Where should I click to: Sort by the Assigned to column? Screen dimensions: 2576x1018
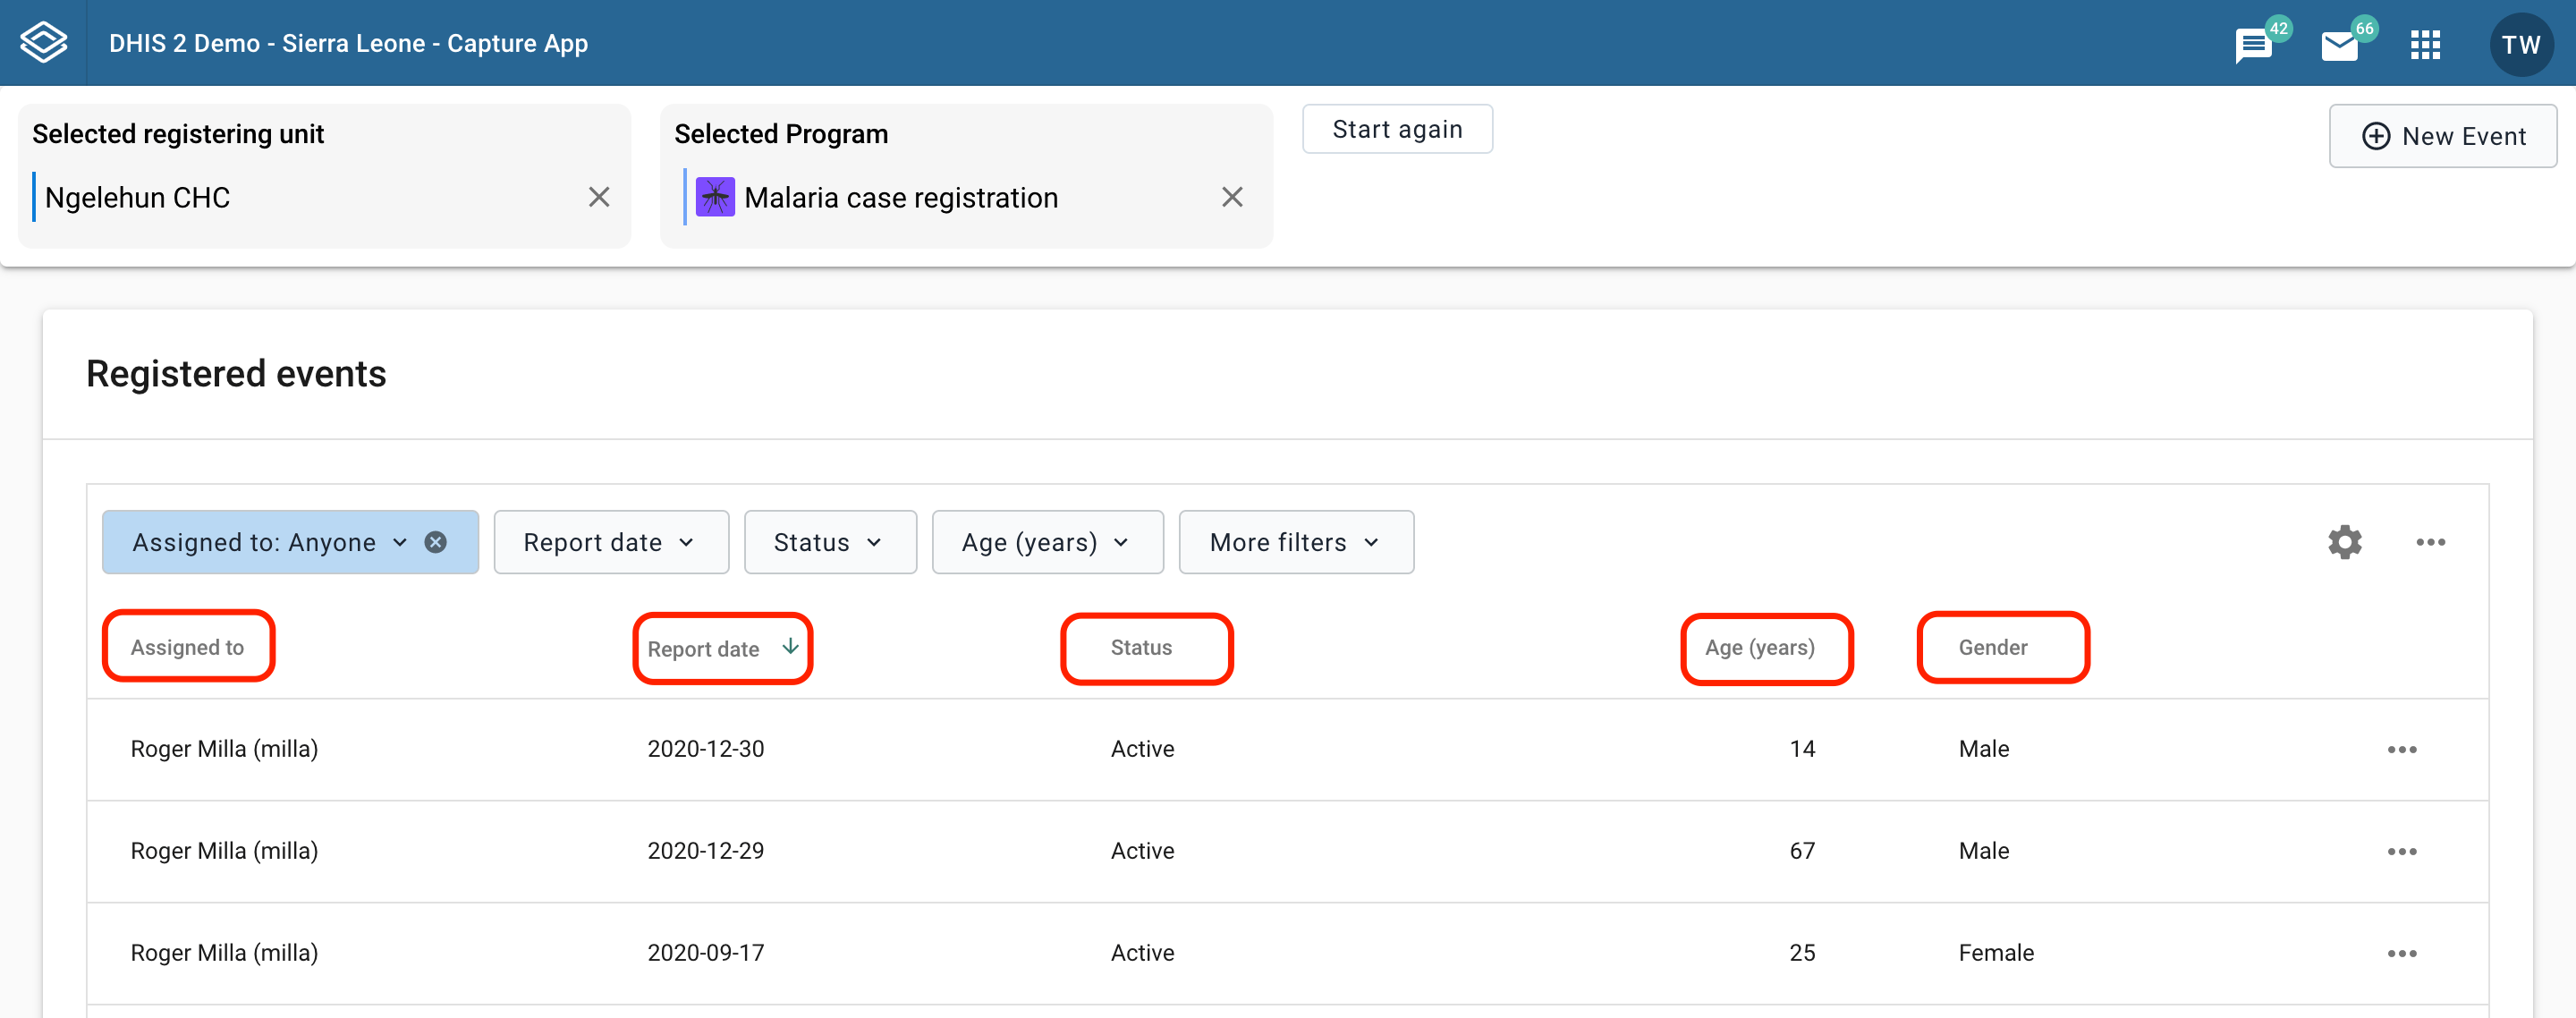(187, 647)
